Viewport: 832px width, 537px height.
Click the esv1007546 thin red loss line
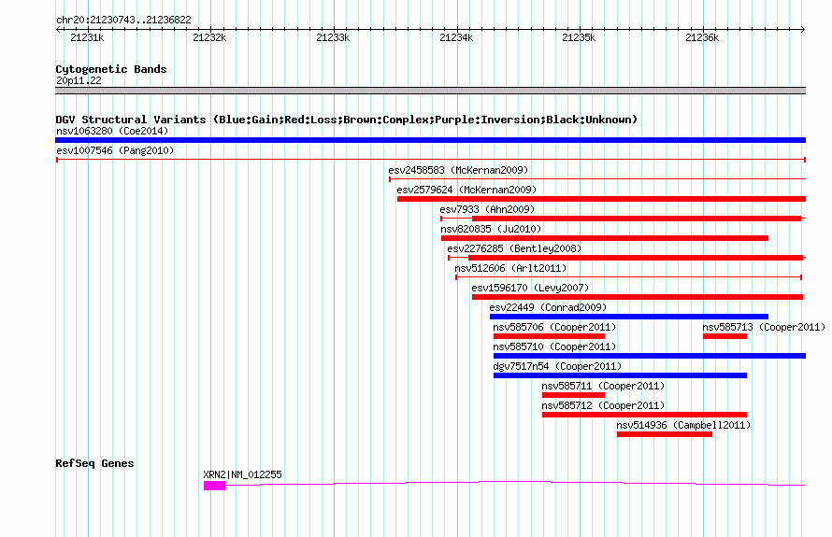[431, 160]
